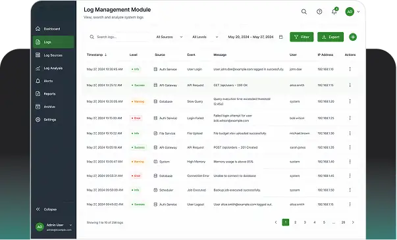397x240 pixels.
Task: Expand Admin User account menu chevron
Action: point(70,225)
